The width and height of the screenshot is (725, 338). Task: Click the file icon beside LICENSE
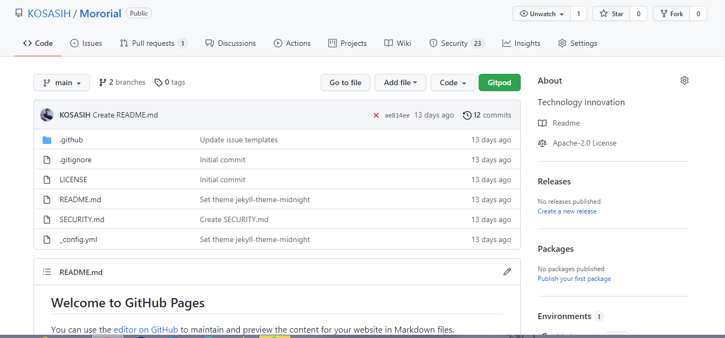tap(47, 180)
